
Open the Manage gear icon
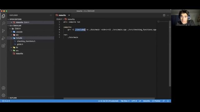pos(3,95)
